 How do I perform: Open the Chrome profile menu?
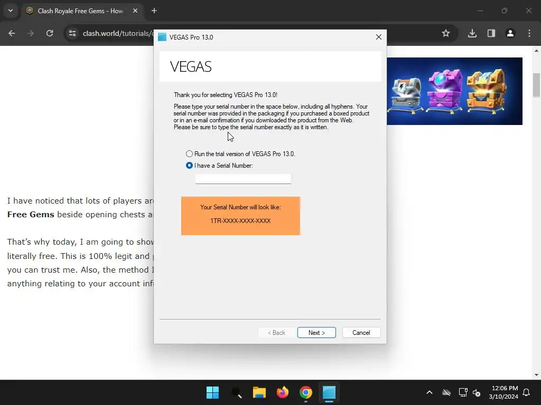click(510, 33)
